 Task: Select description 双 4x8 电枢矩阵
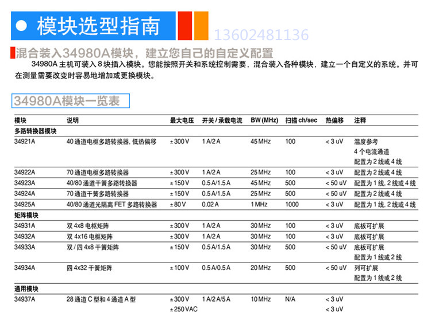coord(88,226)
